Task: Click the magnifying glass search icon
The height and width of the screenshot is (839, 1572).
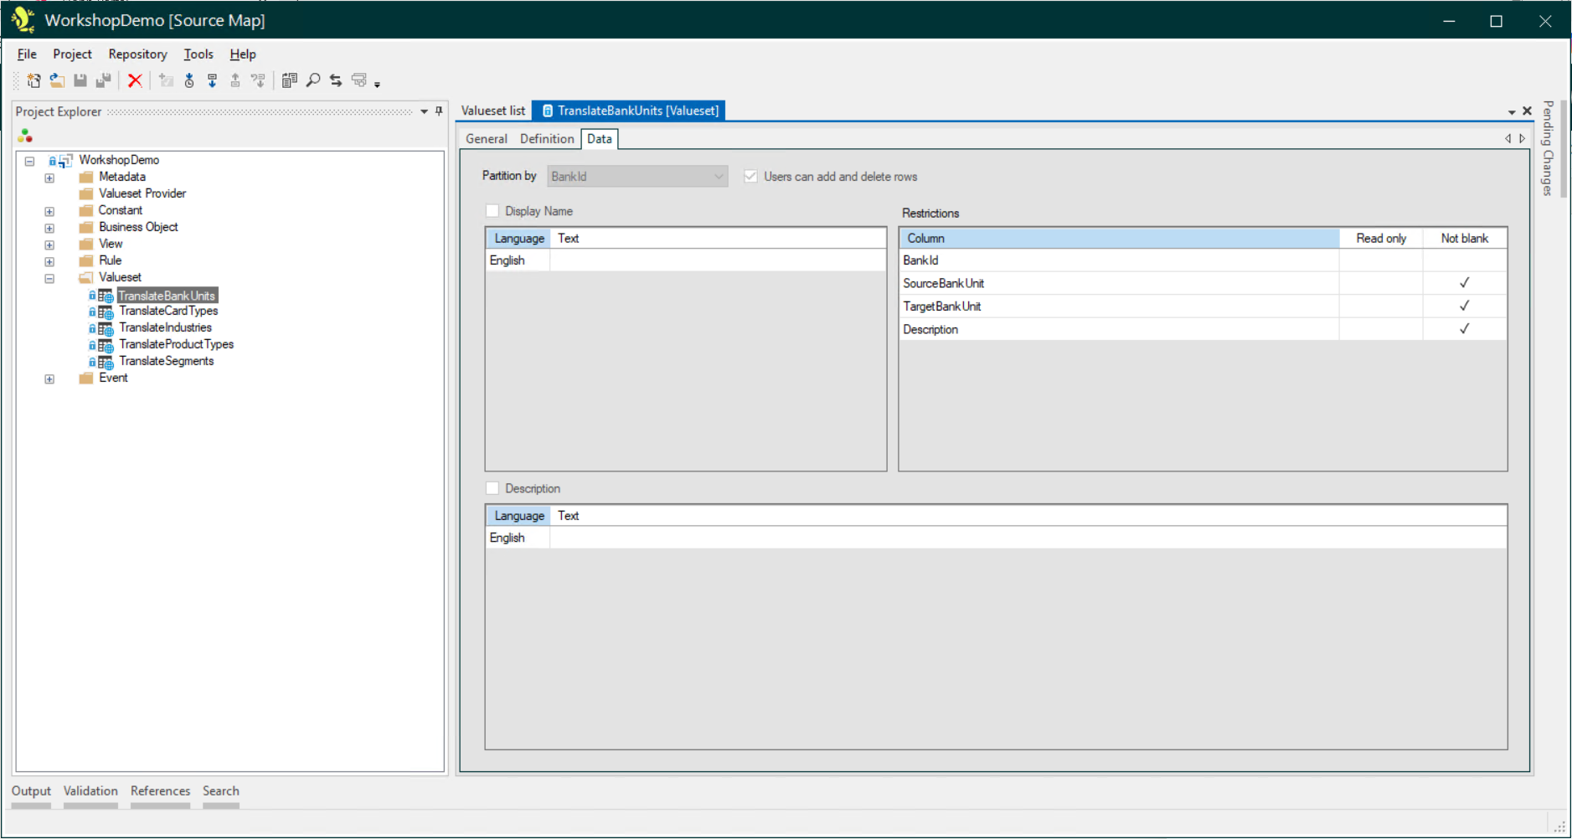Action: (313, 80)
